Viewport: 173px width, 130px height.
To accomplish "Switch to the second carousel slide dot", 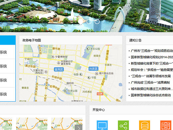I will [x=89, y=22].
